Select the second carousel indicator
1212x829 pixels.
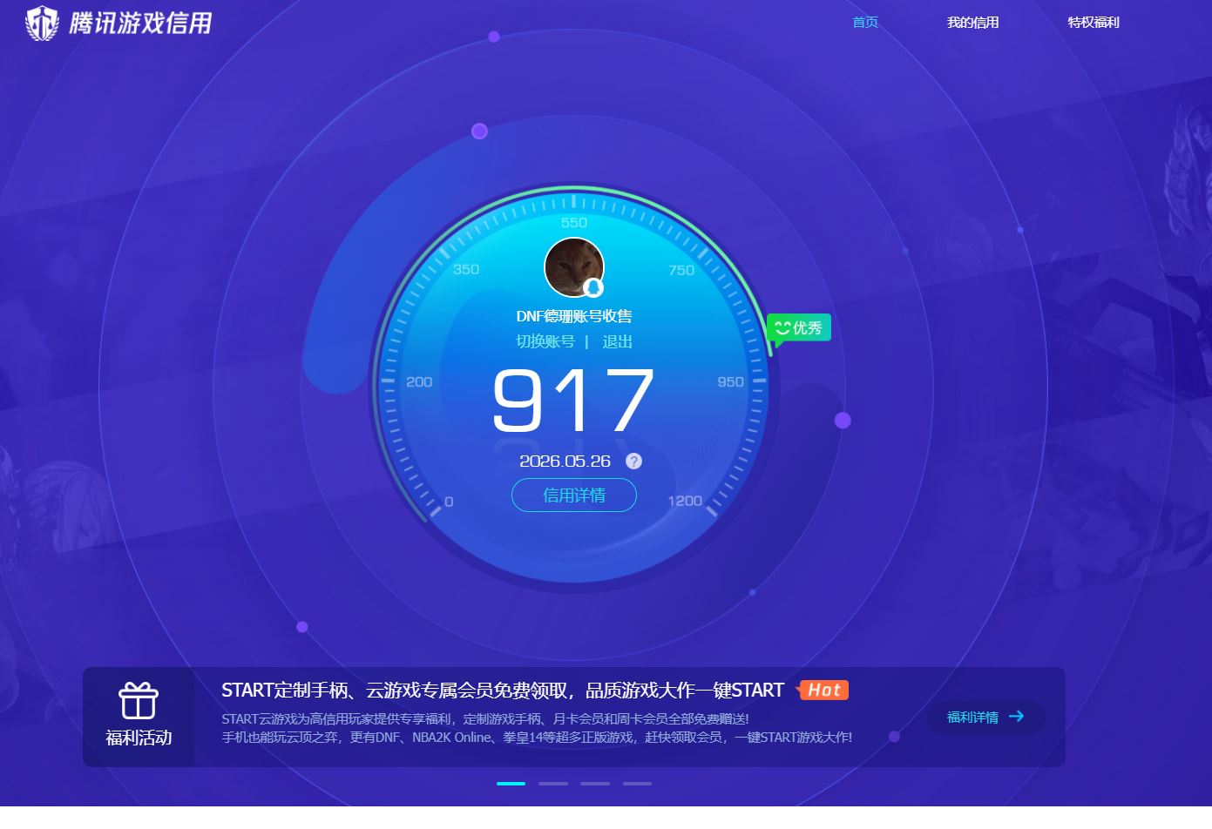coord(553,784)
